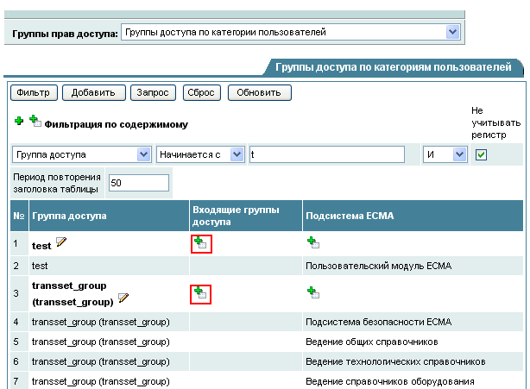
Task: Click the Входящие группы доступа column header
Action: 246,216
